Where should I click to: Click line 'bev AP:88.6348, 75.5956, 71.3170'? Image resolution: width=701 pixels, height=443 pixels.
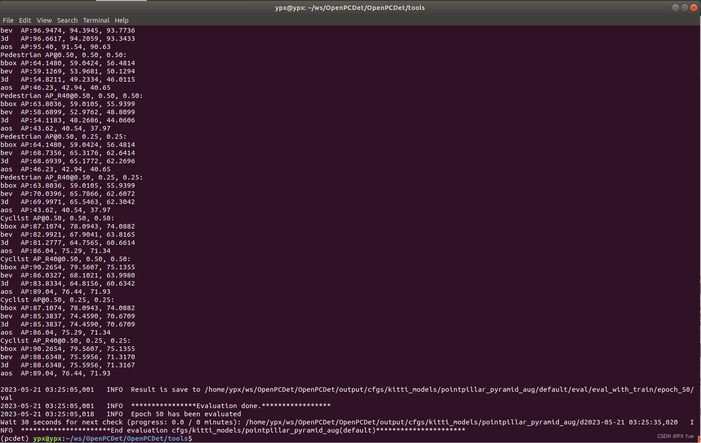[68, 357]
